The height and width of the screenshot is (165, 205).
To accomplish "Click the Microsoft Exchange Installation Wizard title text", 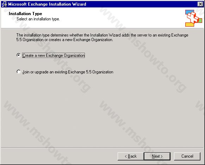I will coord(47,4).
